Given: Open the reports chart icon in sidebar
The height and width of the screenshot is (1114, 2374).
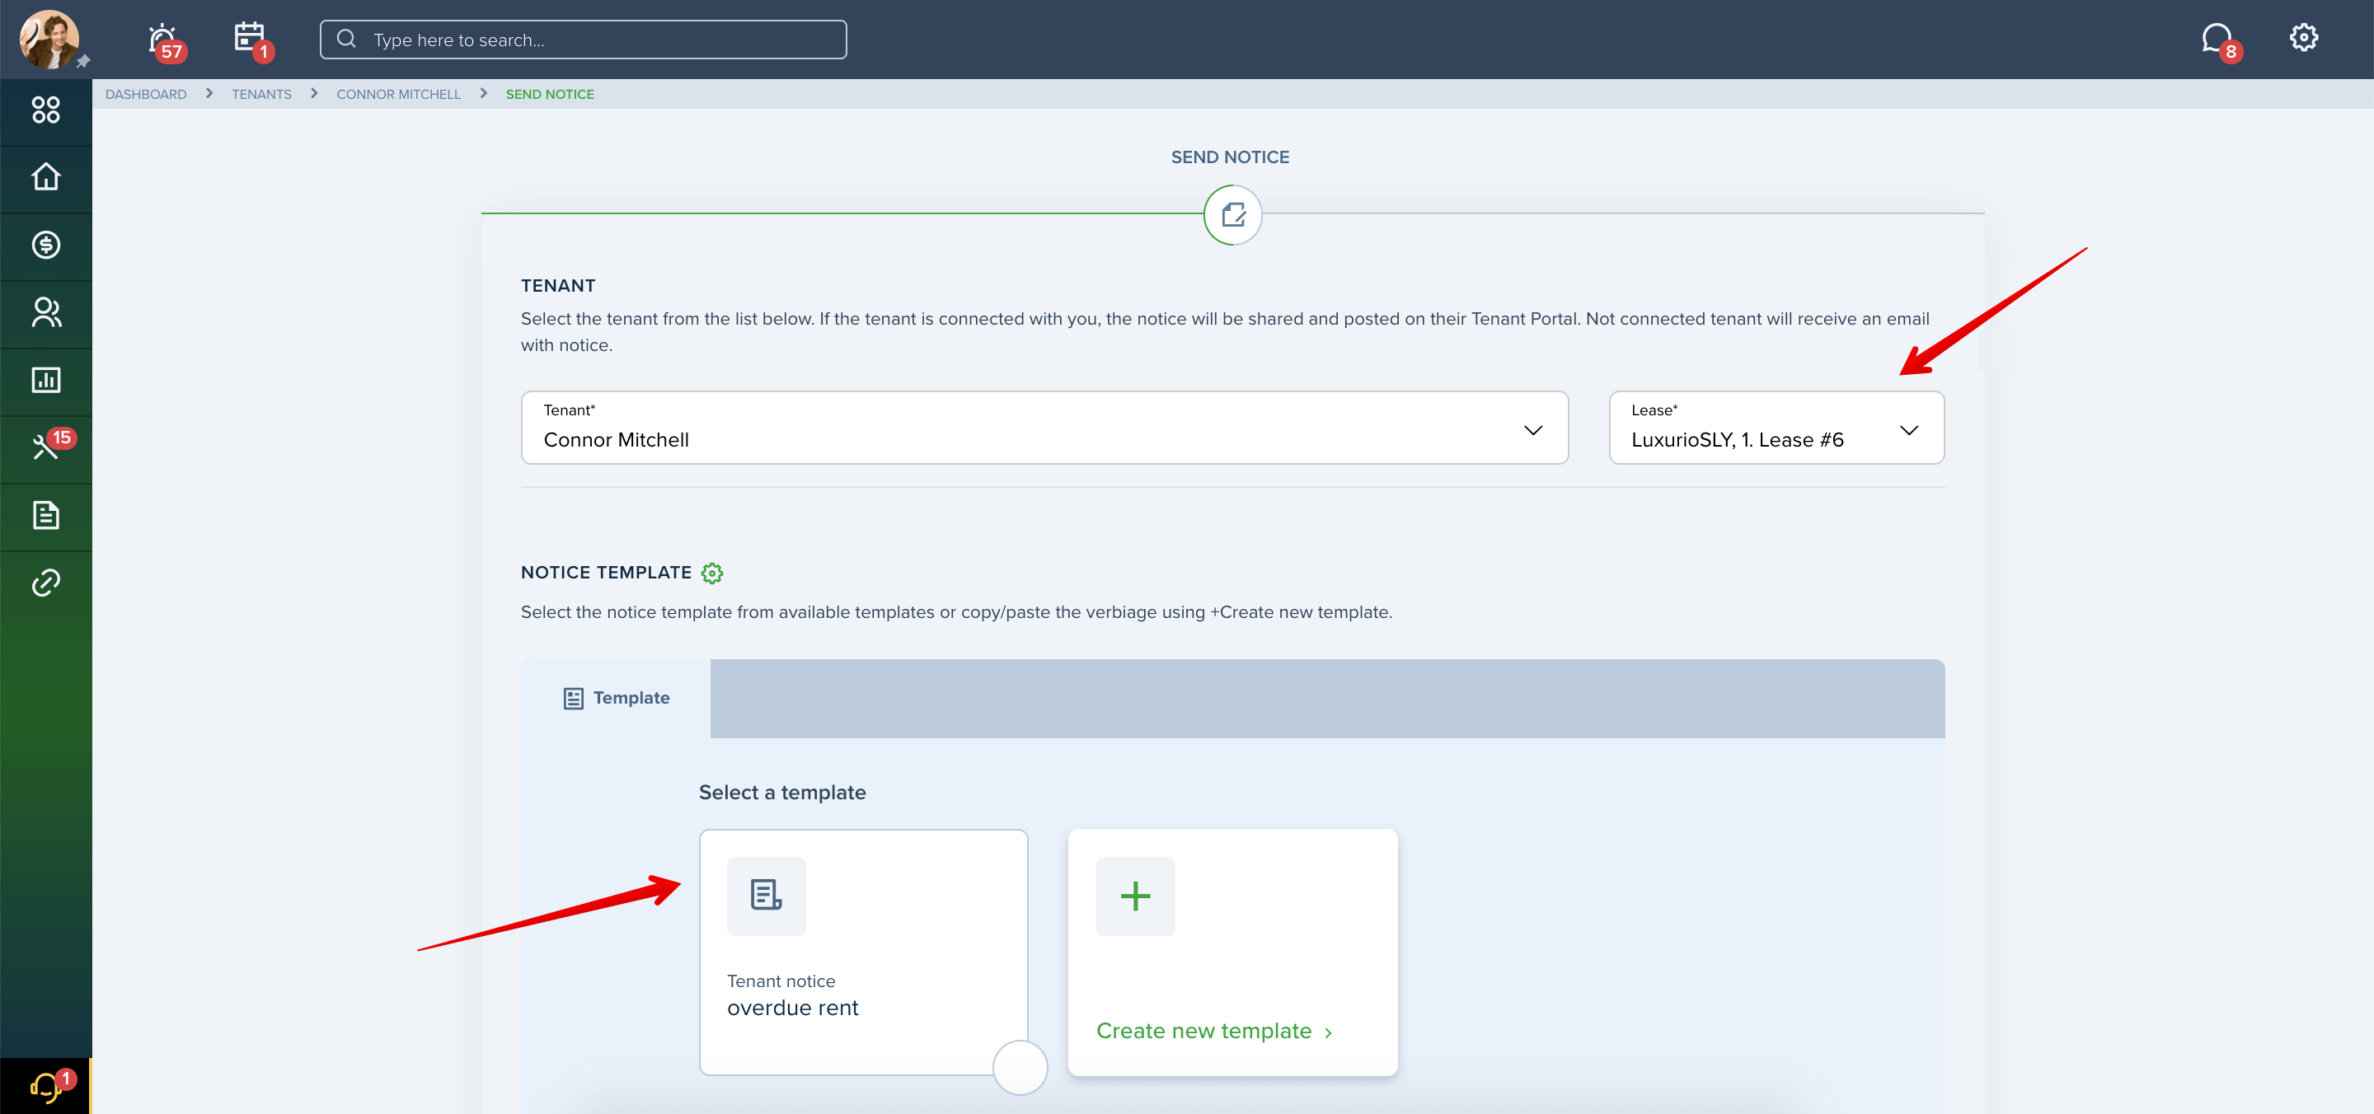Looking at the screenshot, I should coord(45,380).
